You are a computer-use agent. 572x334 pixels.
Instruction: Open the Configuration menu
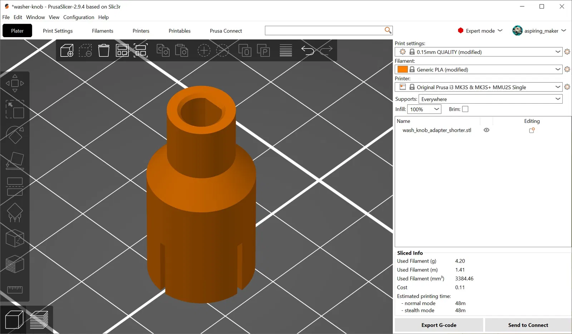pyautogui.click(x=79, y=17)
